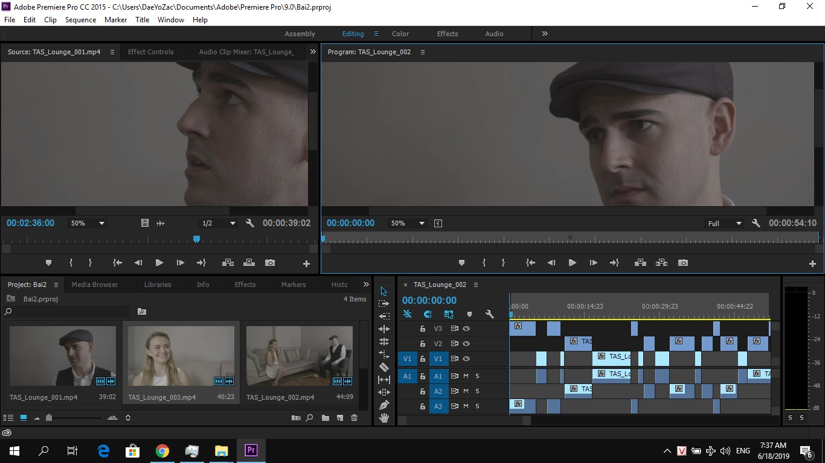825x463 pixels.
Task: Adjust Project panel thumbnail size slider
Action: [x=49, y=418]
